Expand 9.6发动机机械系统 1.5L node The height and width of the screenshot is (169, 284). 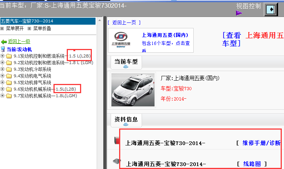click(2, 89)
